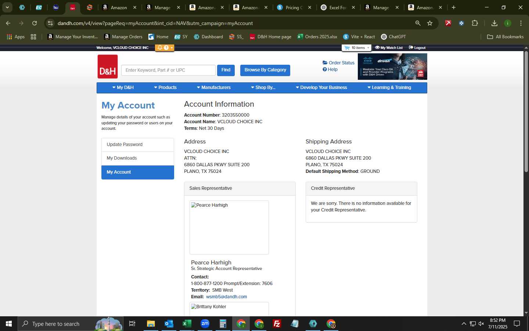Viewport: 529px width, 331px height.
Task: Open Order Status link
Action: tap(338, 63)
